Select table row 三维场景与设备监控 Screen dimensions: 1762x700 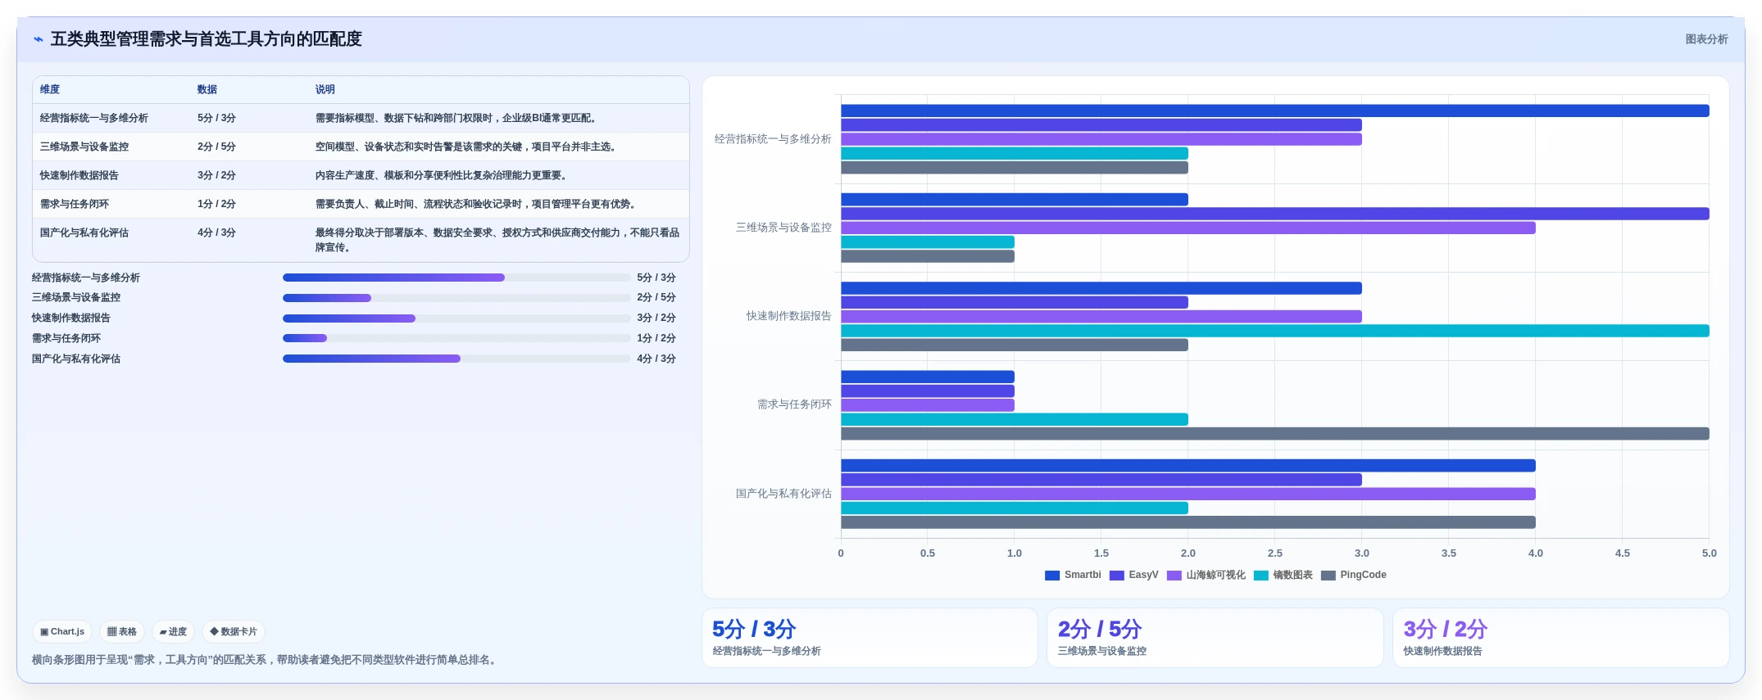tap(361, 147)
